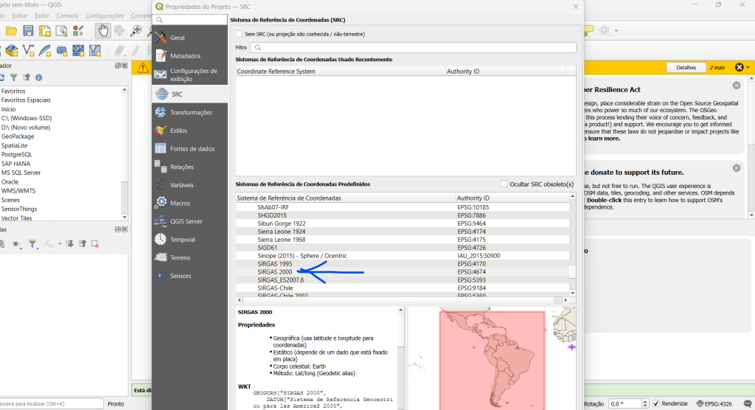
Task: Open the Fontes de dados tab
Action: pyautogui.click(x=189, y=149)
